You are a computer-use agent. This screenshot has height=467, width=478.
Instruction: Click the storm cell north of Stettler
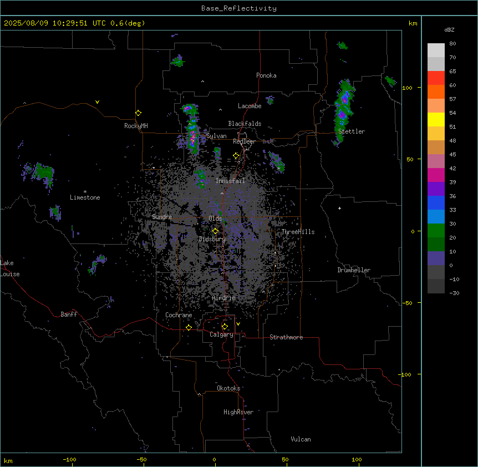tap(344, 111)
